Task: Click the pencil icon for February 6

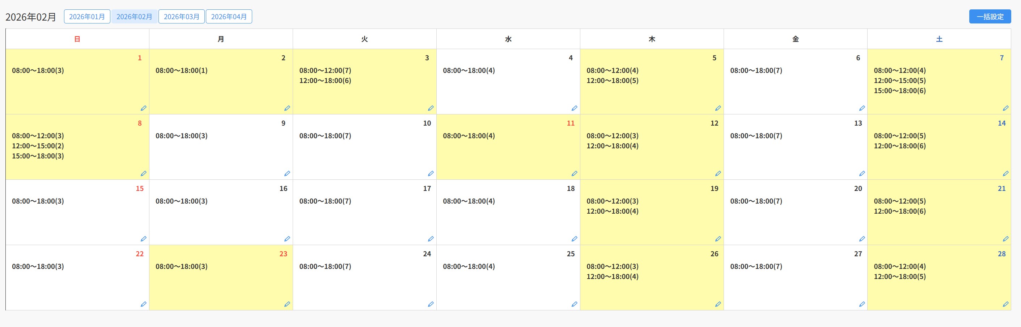Action: click(x=862, y=108)
